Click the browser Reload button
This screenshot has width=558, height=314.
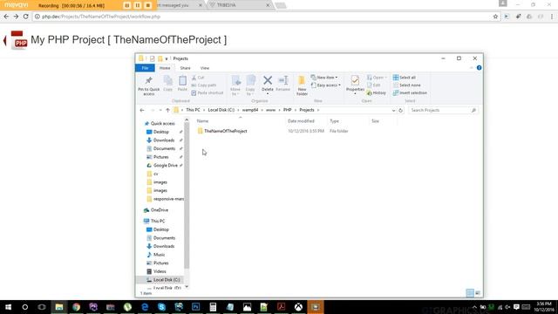pyautogui.click(x=25, y=17)
